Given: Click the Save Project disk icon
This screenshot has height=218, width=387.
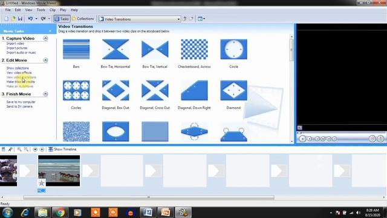Looking at the screenshot, I should [20, 19].
